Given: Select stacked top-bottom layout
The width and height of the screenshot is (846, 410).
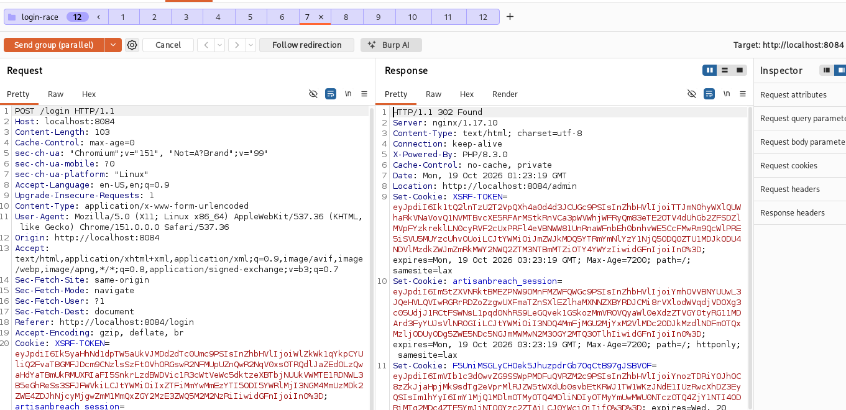Looking at the screenshot, I should coord(725,70).
